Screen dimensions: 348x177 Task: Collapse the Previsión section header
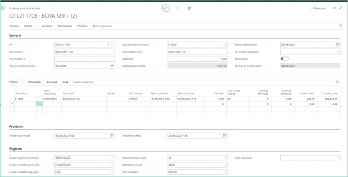point(16,127)
